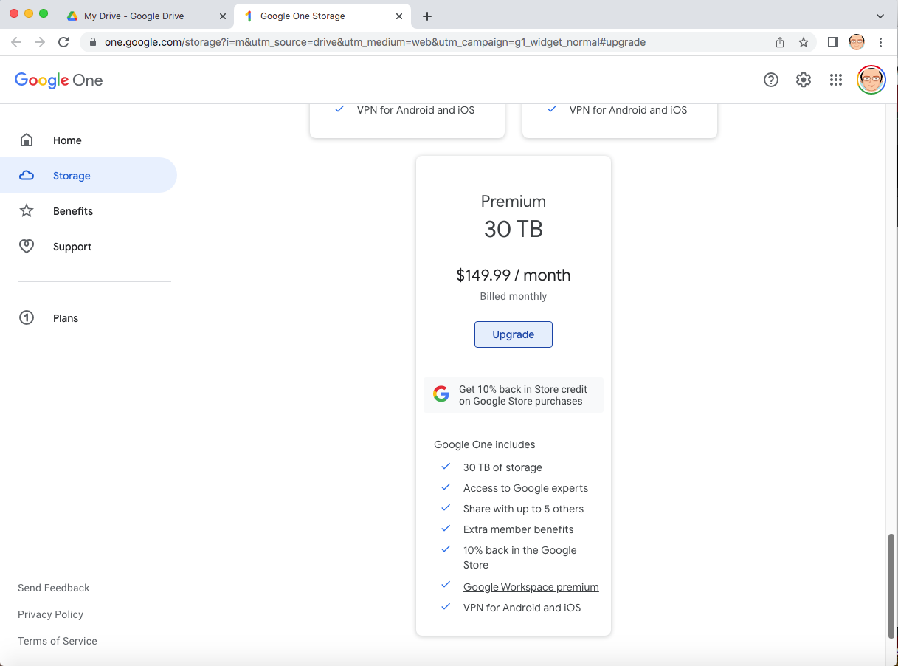Click the page vertical scrollbar thumb

point(891,586)
